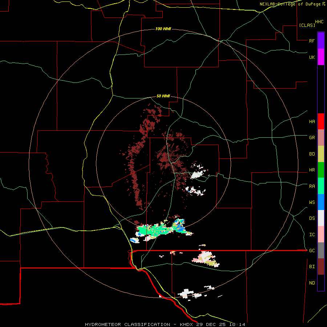Click the 'UK' legend label text
The height and width of the screenshot is (327, 327).
(312, 57)
